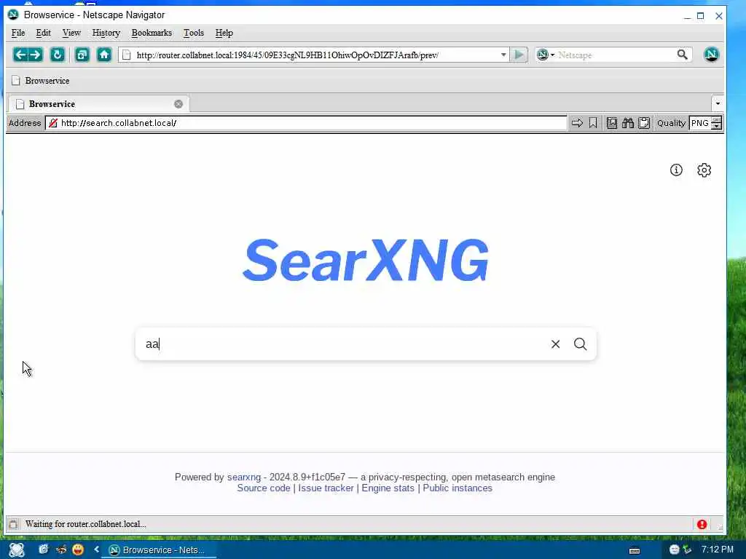Viewport: 746px width, 559px height.
Task: Click the Netscape N throbber logo
Action: (x=711, y=55)
